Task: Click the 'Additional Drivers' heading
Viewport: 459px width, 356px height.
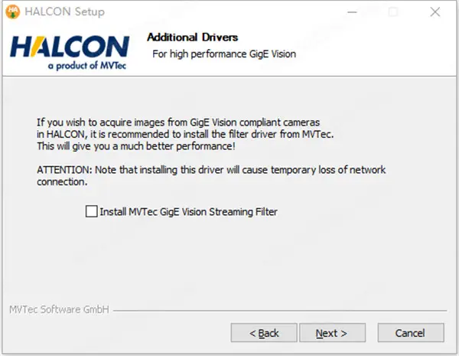Action: tap(192, 38)
